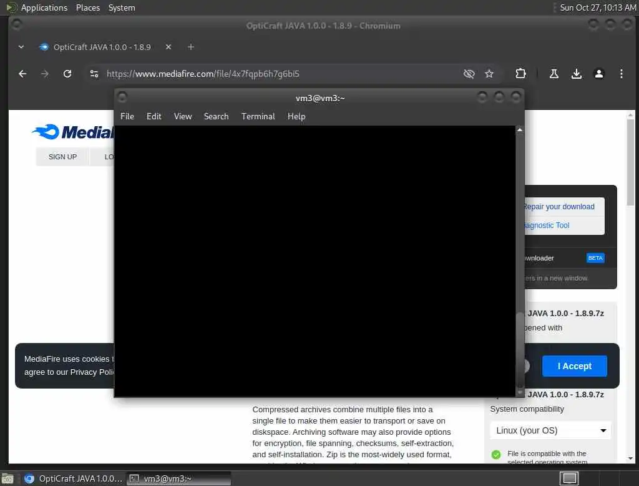This screenshot has width=639, height=486.
Task: Go back in Chromium browser
Action: click(x=23, y=74)
